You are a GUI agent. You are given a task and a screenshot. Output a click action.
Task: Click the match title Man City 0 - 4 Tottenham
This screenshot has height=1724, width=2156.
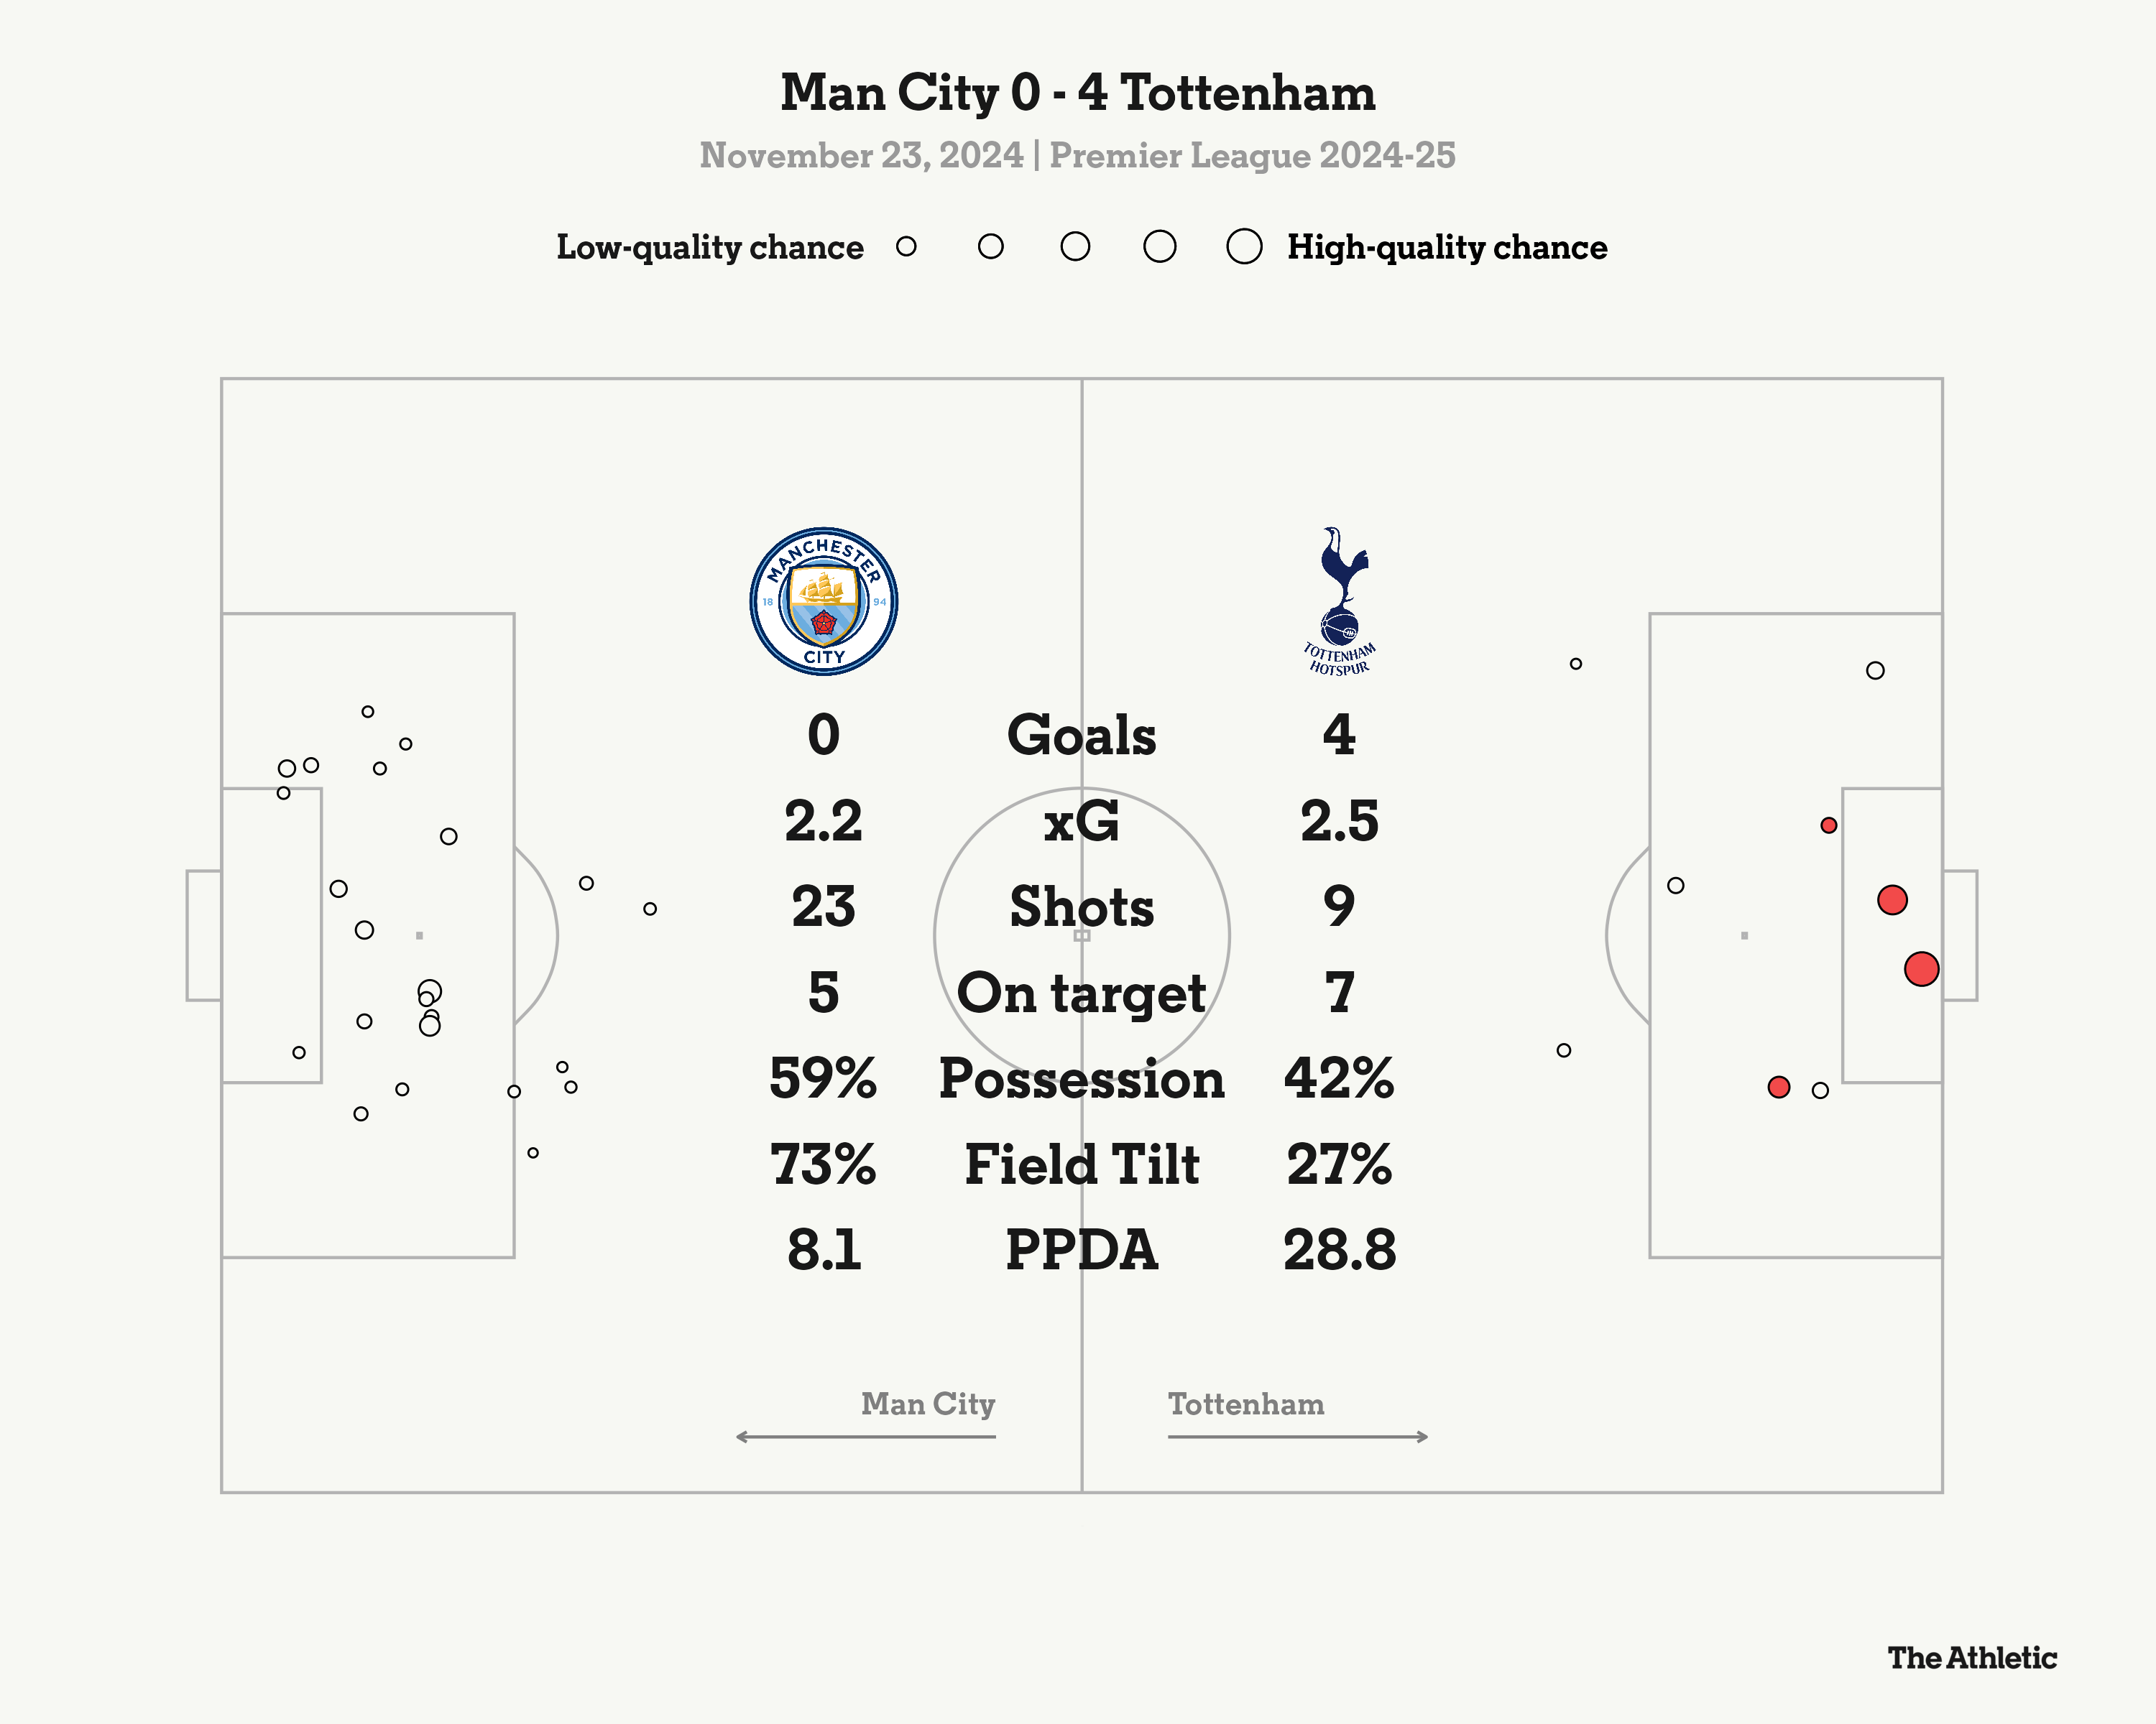point(1078,93)
